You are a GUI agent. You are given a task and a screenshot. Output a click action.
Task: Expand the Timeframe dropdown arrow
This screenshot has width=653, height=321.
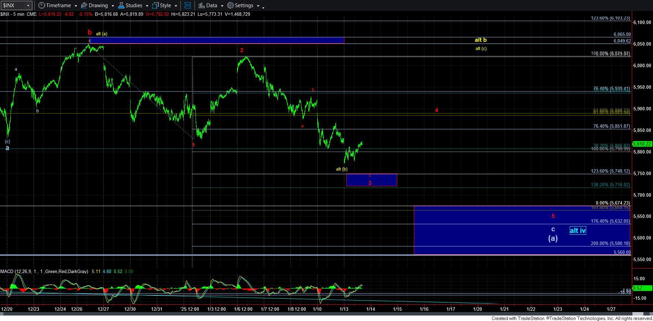click(75, 6)
